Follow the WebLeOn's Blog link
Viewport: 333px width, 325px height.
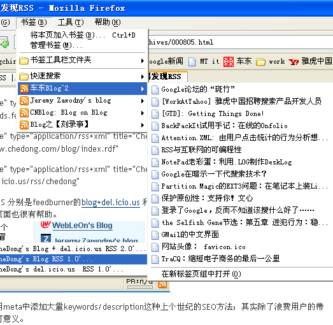tap(82, 226)
